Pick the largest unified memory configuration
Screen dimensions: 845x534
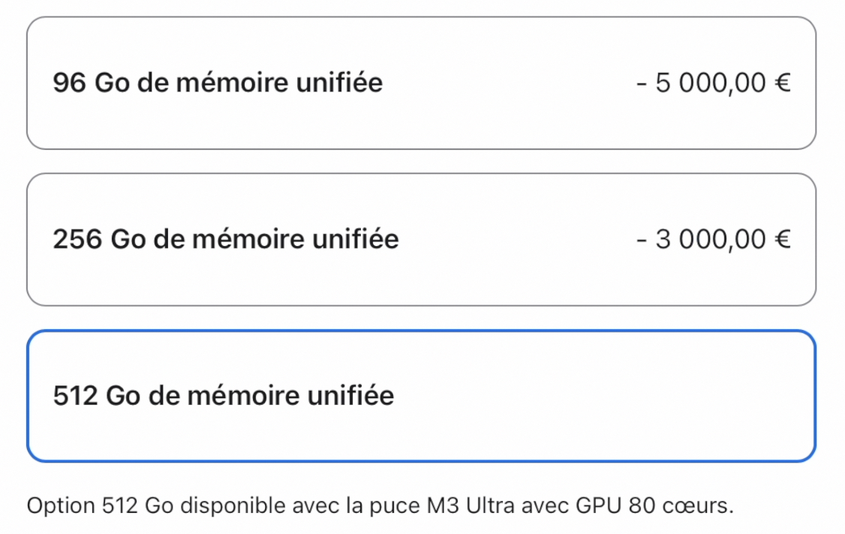coord(422,395)
